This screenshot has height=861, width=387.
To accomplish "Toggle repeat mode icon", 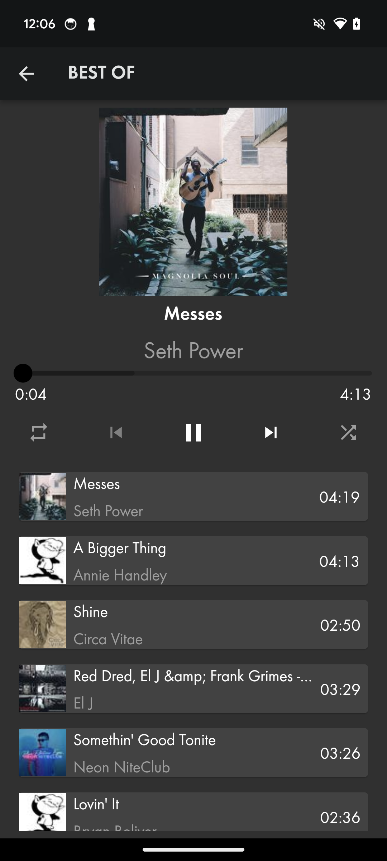I will tap(39, 432).
